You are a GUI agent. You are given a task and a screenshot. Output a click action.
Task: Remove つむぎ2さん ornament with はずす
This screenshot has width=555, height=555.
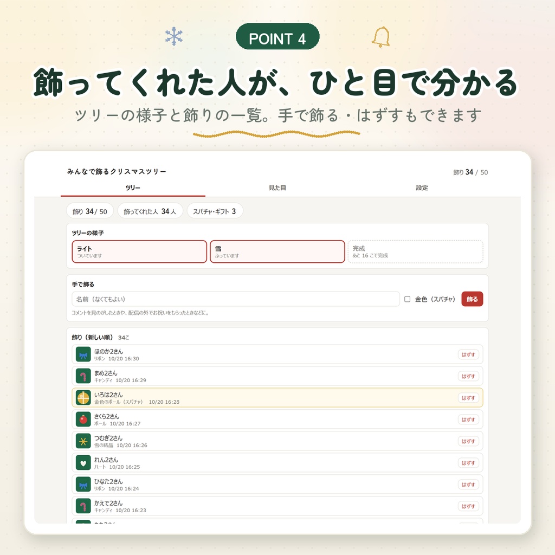tap(468, 441)
